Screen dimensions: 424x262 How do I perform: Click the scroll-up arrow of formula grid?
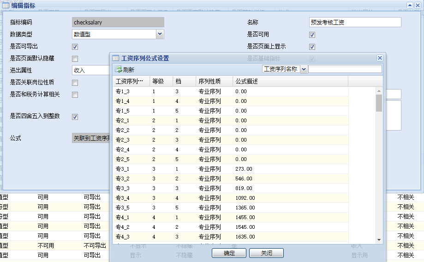[379, 91]
